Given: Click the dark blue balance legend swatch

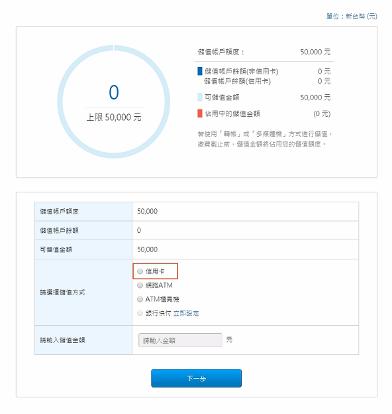Looking at the screenshot, I should pyautogui.click(x=200, y=71).
